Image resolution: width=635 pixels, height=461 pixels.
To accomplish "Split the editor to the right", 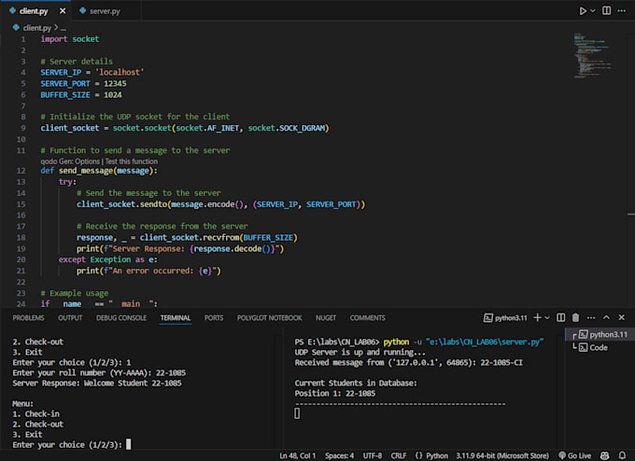I will [x=606, y=10].
